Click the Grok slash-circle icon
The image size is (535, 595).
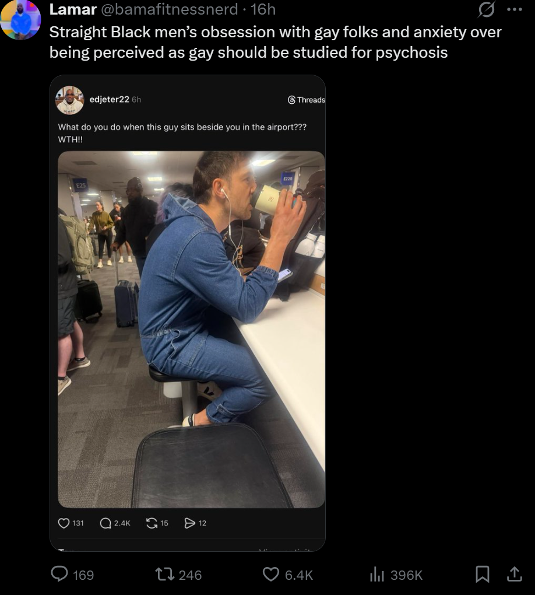486,9
